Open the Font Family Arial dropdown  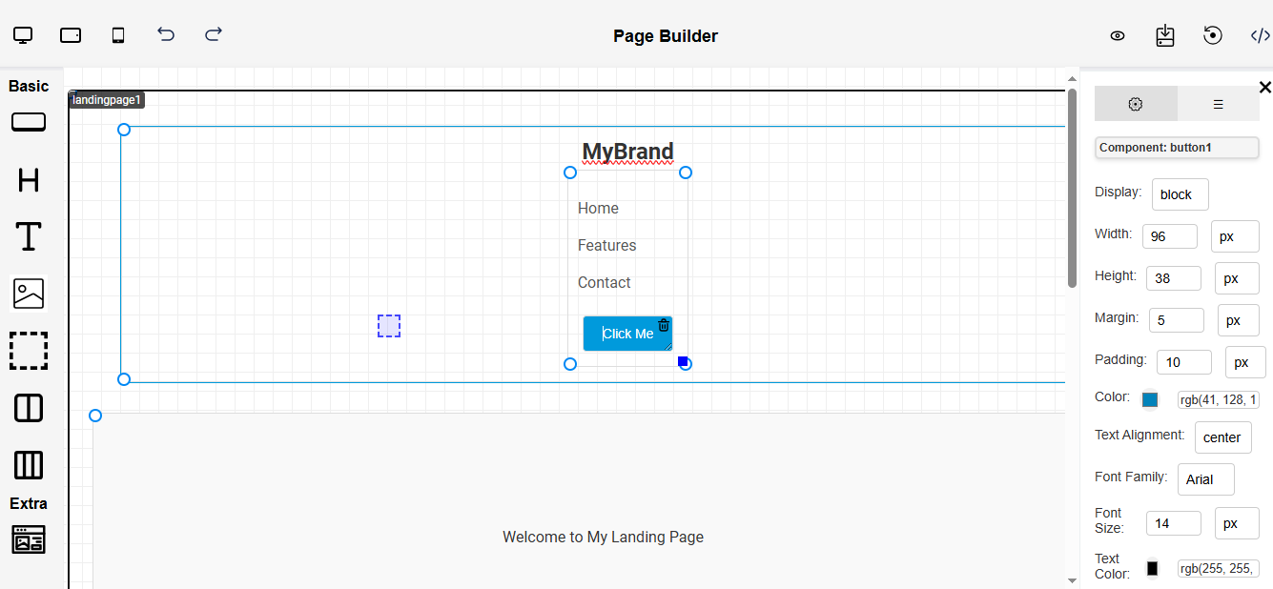[x=1206, y=479]
